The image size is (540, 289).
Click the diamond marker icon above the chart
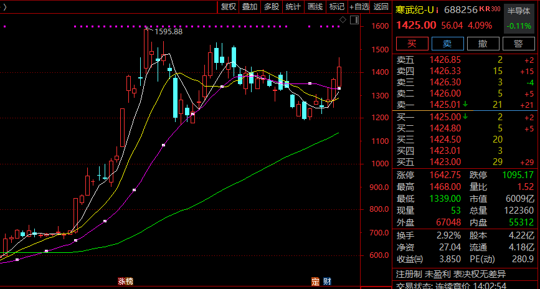(x=343, y=21)
